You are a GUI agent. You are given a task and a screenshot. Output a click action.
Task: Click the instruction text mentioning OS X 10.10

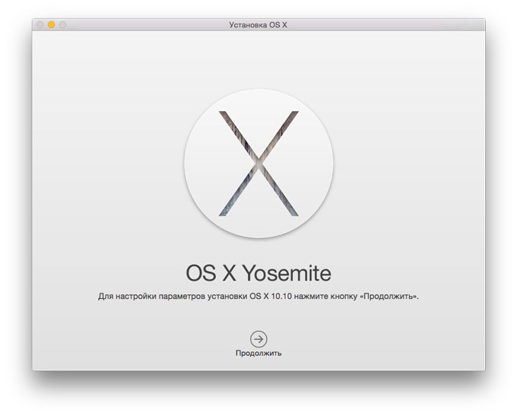[258, 297]
